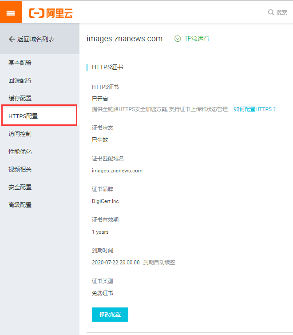Open 性能优化 performance optimization

point(20,152)
